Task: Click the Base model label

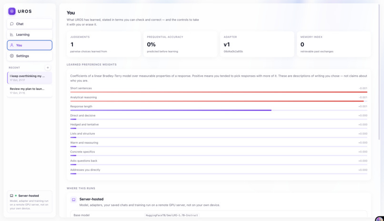Action: point(81,215)
